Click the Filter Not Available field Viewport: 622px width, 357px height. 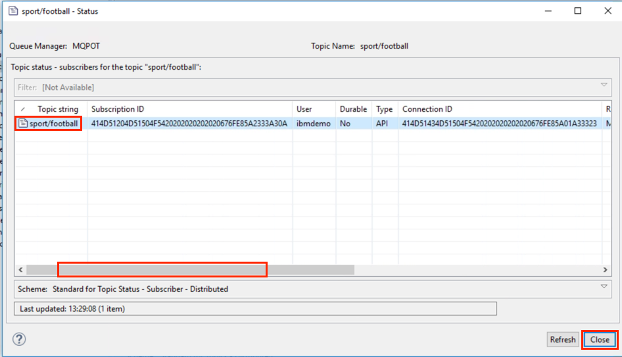point(312,87)
